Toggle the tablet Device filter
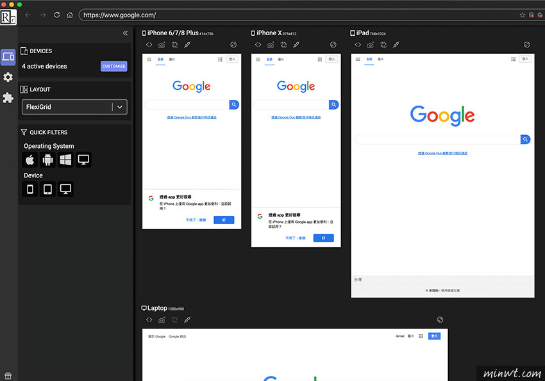 (47, 189)
